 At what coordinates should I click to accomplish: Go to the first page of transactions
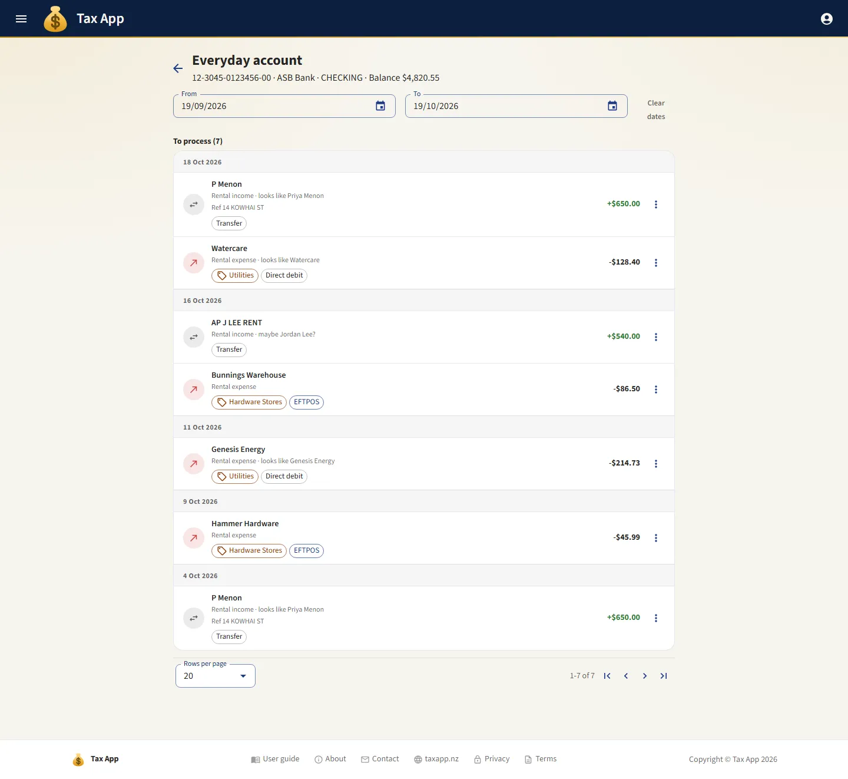click(607, 676)
